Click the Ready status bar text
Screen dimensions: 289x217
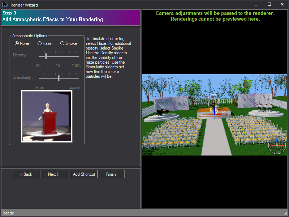point(8,213)
